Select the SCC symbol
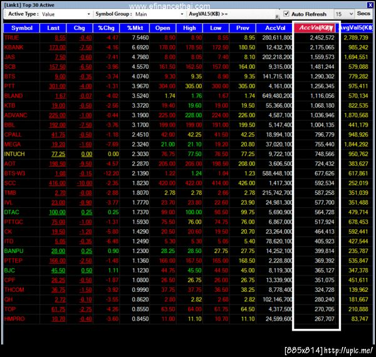376x357 pixels. pos(10,183)
